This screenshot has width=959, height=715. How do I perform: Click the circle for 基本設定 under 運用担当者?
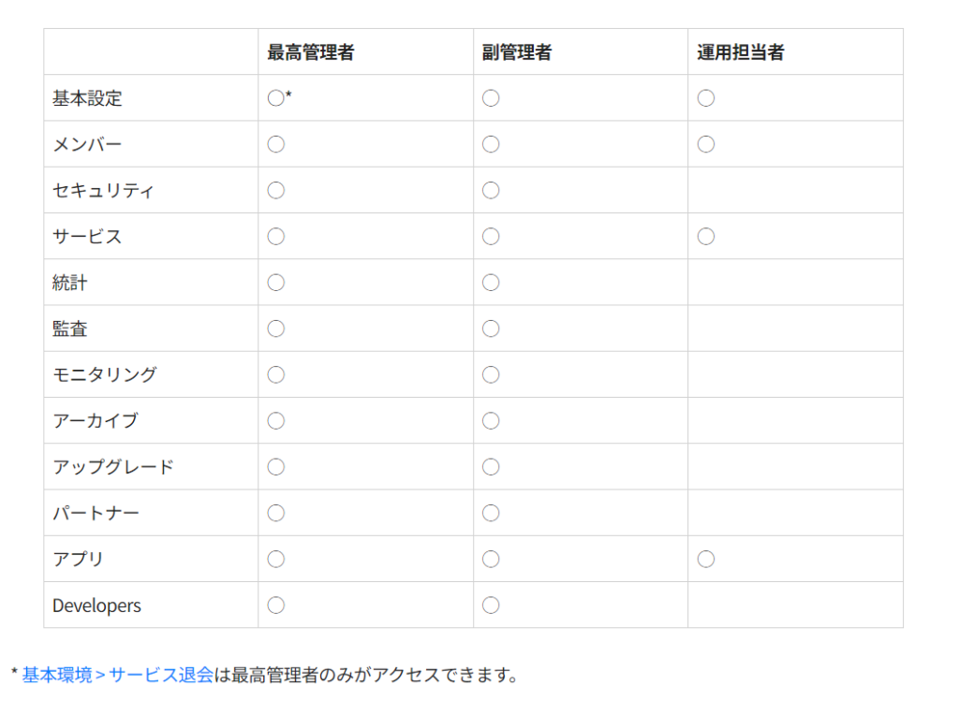click(706, 98)
